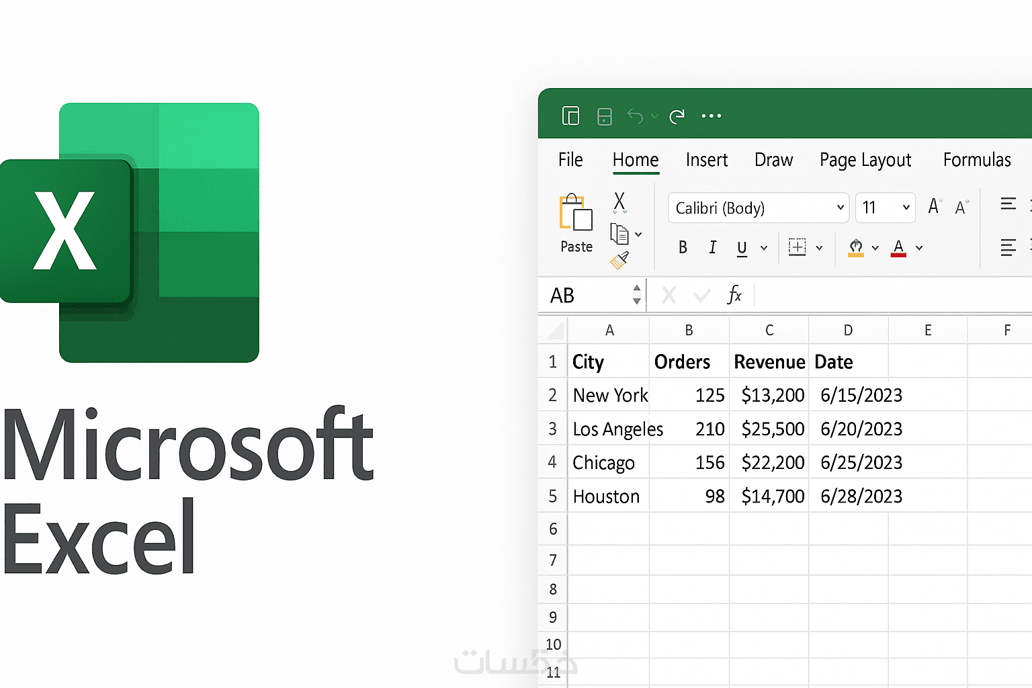Select the City header cell
The height and width of the screenshot is (688, 1032).
[609, 362]
